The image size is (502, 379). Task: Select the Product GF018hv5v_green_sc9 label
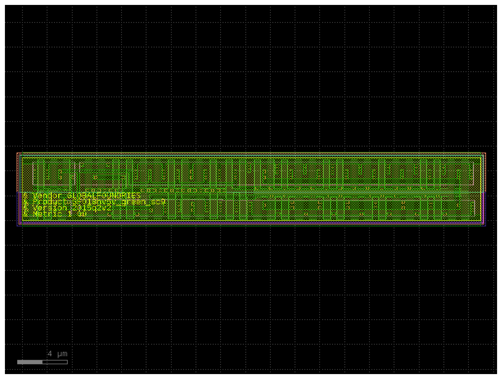pyautogui.click(x=94, y=202)
